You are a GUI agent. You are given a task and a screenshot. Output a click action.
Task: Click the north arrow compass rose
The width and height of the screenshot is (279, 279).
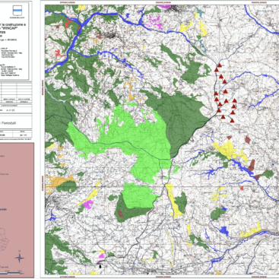[19, 258]
